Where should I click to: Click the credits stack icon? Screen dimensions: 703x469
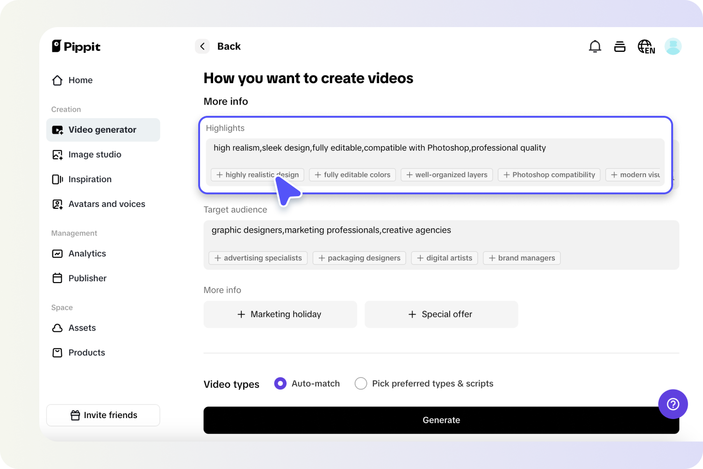[x=620, y=47]
